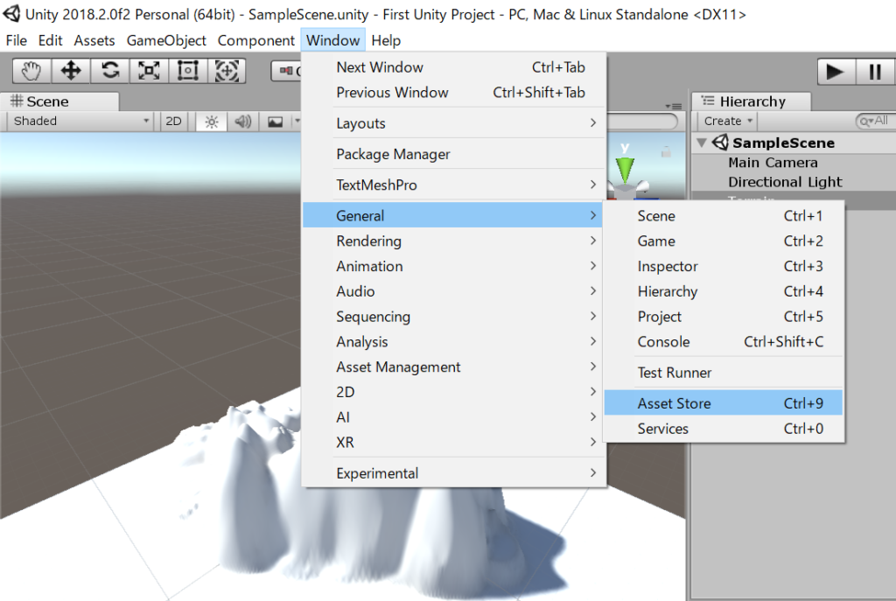
Task: Select the Rect Transform tool
Action: pos(187,71)
